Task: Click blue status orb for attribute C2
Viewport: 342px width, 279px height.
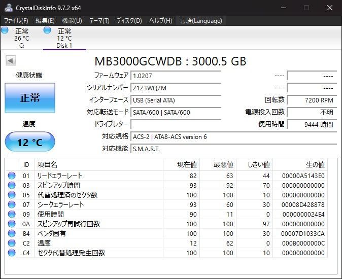Action: (x=12, y=243)
